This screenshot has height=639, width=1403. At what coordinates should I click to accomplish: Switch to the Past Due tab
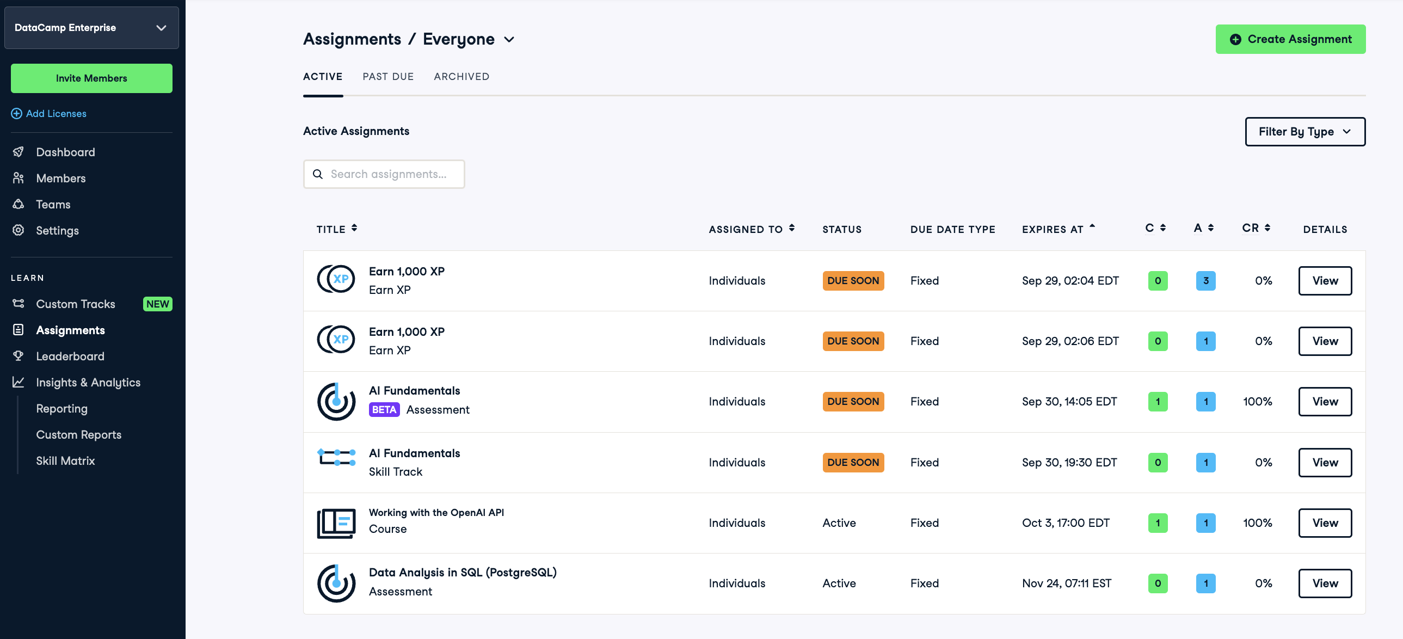pyautogui.click(x=388, y=77)
